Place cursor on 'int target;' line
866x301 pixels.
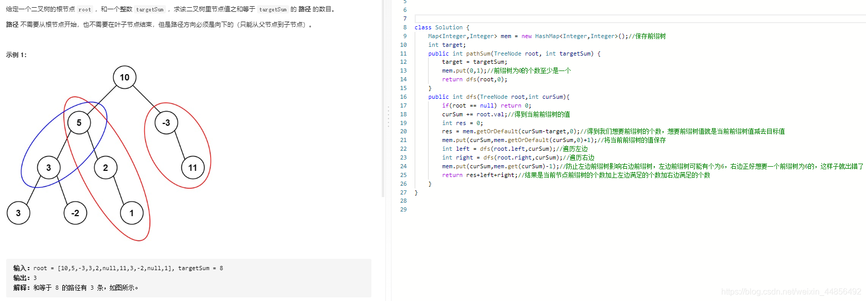tap(447, 45)
